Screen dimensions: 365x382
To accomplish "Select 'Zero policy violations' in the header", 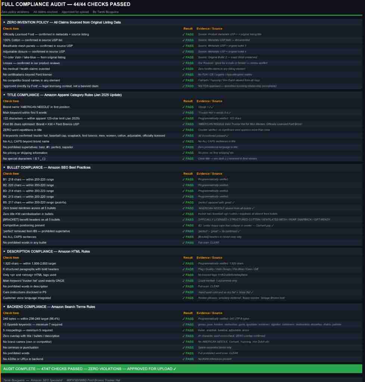I will (15, 12).
